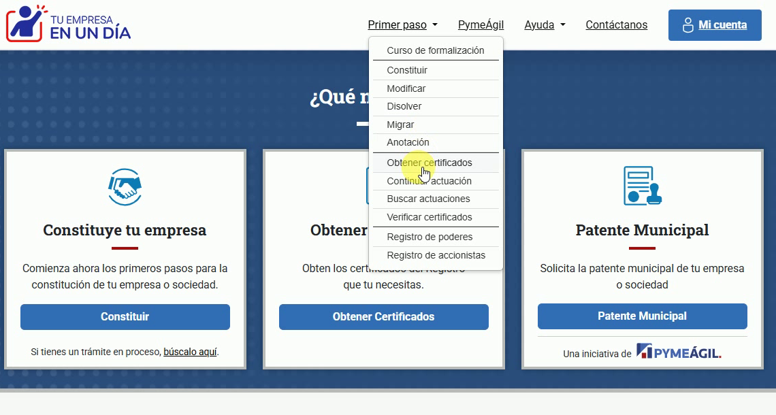776x415 pixels.
Task: Open Mi cuenta button
Action: pos(715,25)
